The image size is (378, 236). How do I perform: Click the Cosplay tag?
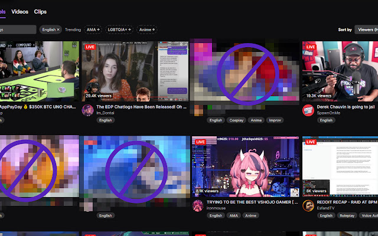click(236, 120)
